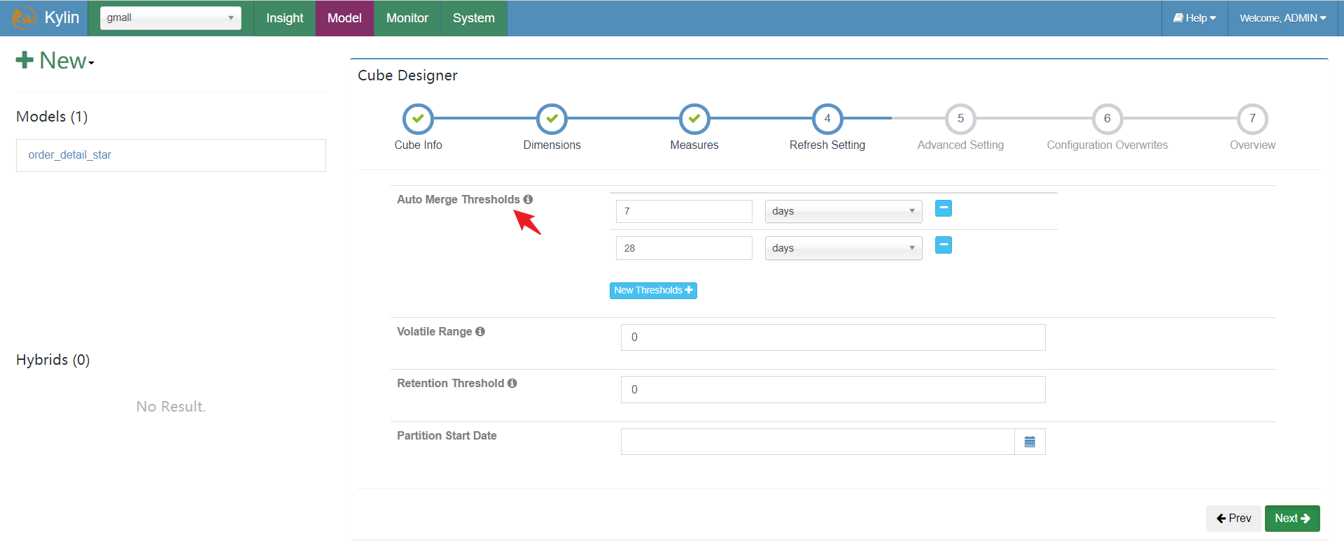Click the threshold field containing 7
Viewport: 1344px width, 543px height.
pos(684,211)
